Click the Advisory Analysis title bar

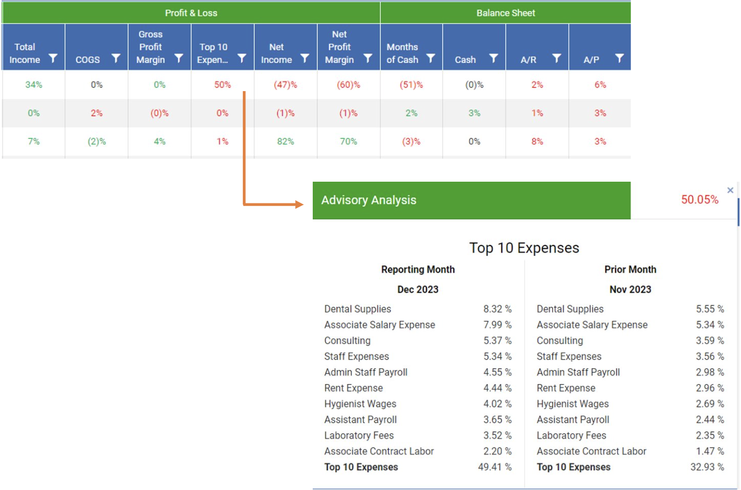click(x=471, y=200)
